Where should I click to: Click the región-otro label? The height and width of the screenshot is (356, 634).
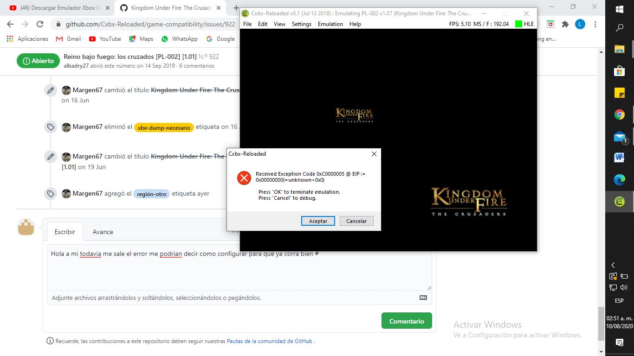click(152, 194)
